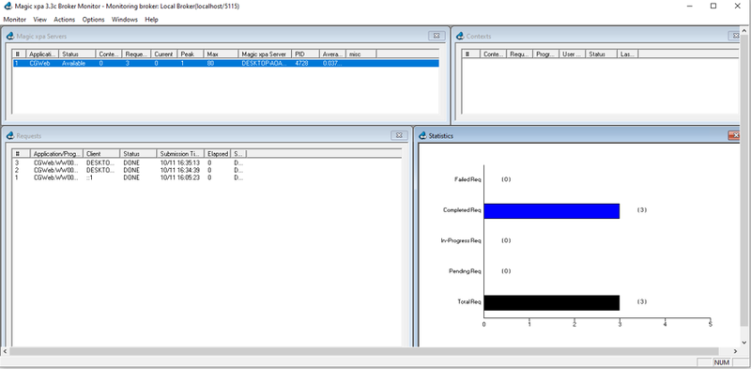Minimize the Broker Monitor window
Screen dimensions: 751x369
click(x=690, y=7)
